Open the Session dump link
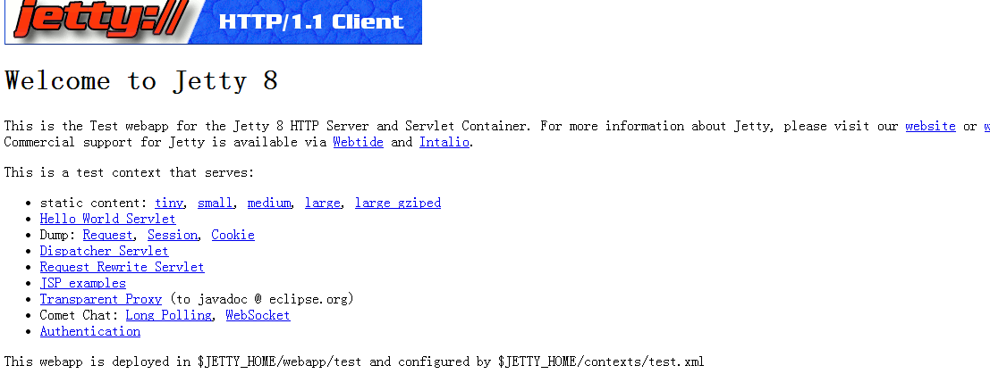Image resolution: width=990 pixels, height=374 pixels. click(x=173, y=236)
